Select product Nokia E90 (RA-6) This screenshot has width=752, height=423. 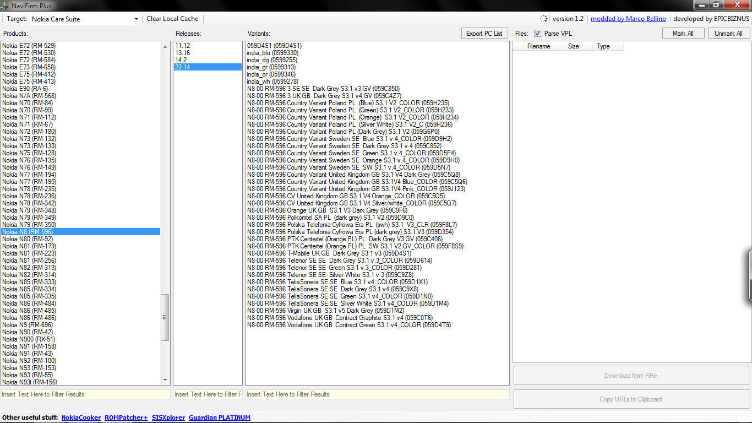tap(80, 89)
